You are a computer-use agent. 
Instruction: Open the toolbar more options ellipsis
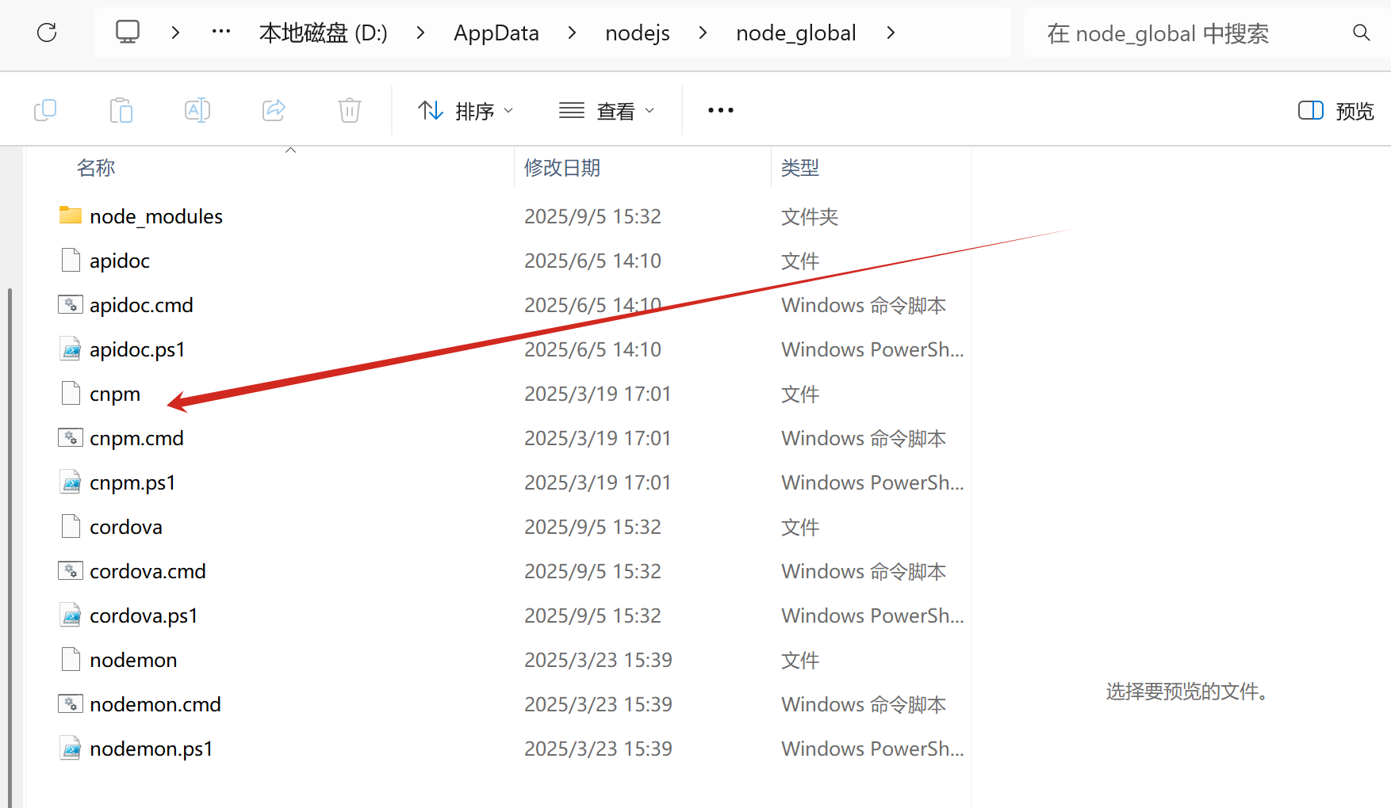click(720, 111)
